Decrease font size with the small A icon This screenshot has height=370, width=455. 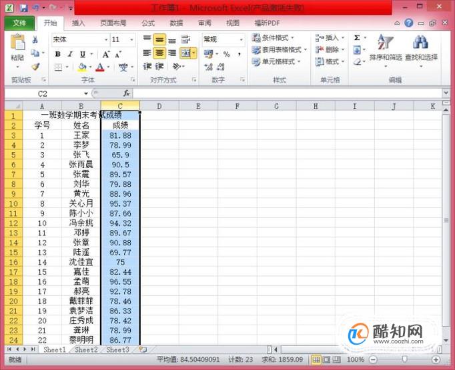coord(118,55)
